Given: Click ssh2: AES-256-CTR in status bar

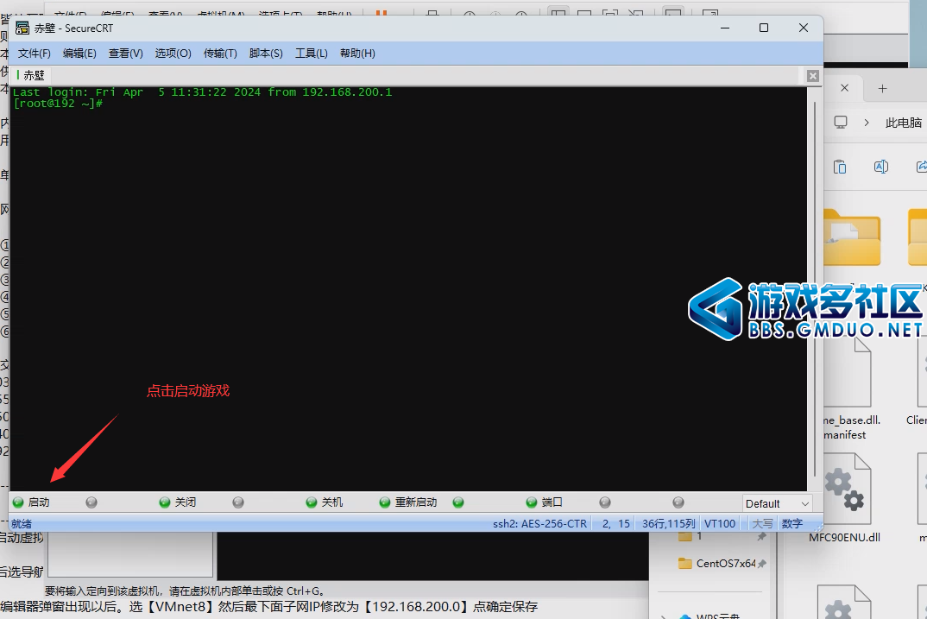Looking at the screenshot, I should 539,524.
